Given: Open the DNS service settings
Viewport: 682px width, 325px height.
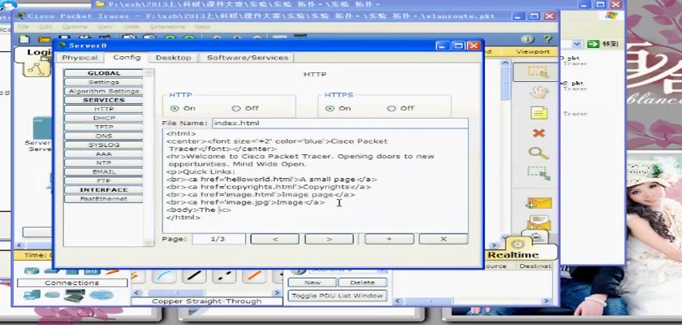Looking at the screenshot, I should [x=104, y=136].
